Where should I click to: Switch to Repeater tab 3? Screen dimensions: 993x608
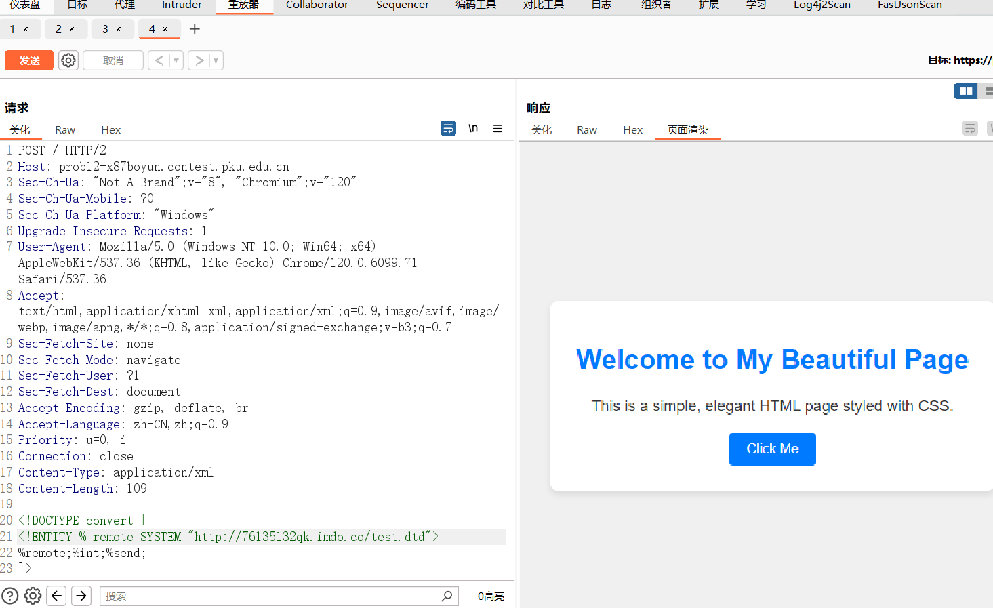(105, 29)
